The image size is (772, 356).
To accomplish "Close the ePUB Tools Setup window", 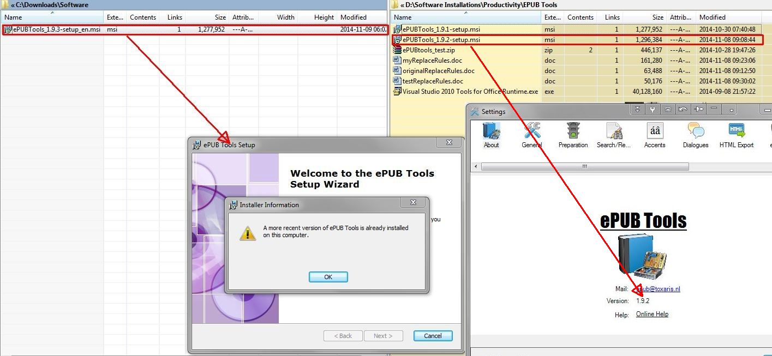I will pos(449,142).
